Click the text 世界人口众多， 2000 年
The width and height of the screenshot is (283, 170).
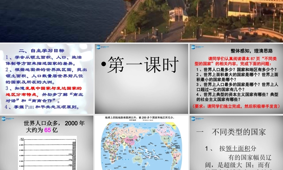54,123
